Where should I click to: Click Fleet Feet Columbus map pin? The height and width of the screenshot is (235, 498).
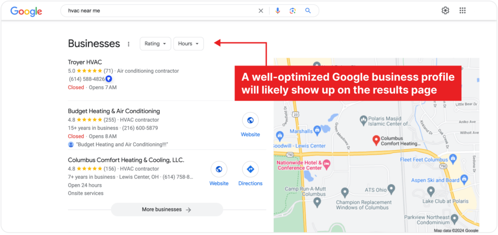[453, 158]
